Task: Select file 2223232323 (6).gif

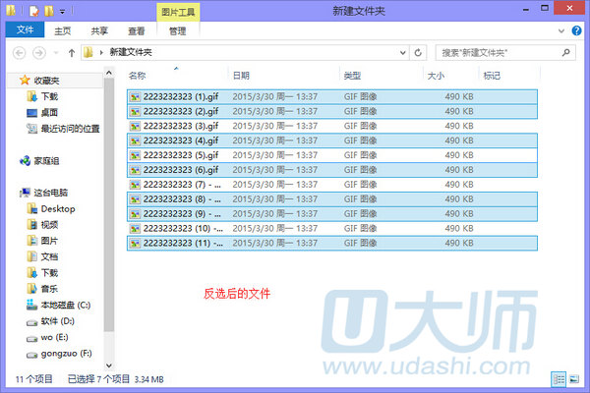Action: [332, 170]
